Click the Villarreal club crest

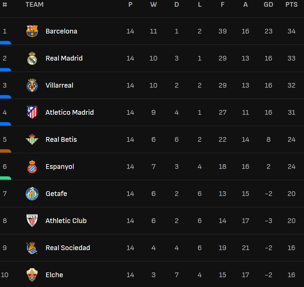click(x=32, y=85)
